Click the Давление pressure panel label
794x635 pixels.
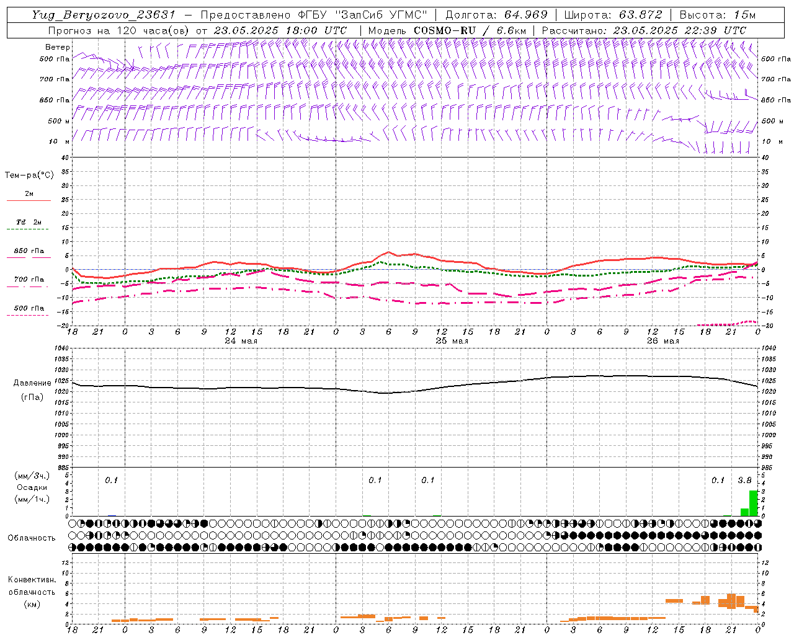[x=32, y=383]
